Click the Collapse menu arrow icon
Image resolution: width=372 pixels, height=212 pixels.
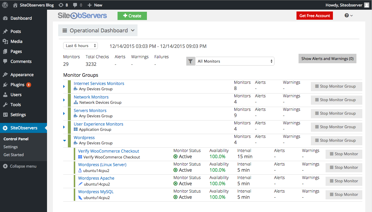[5, 166]
